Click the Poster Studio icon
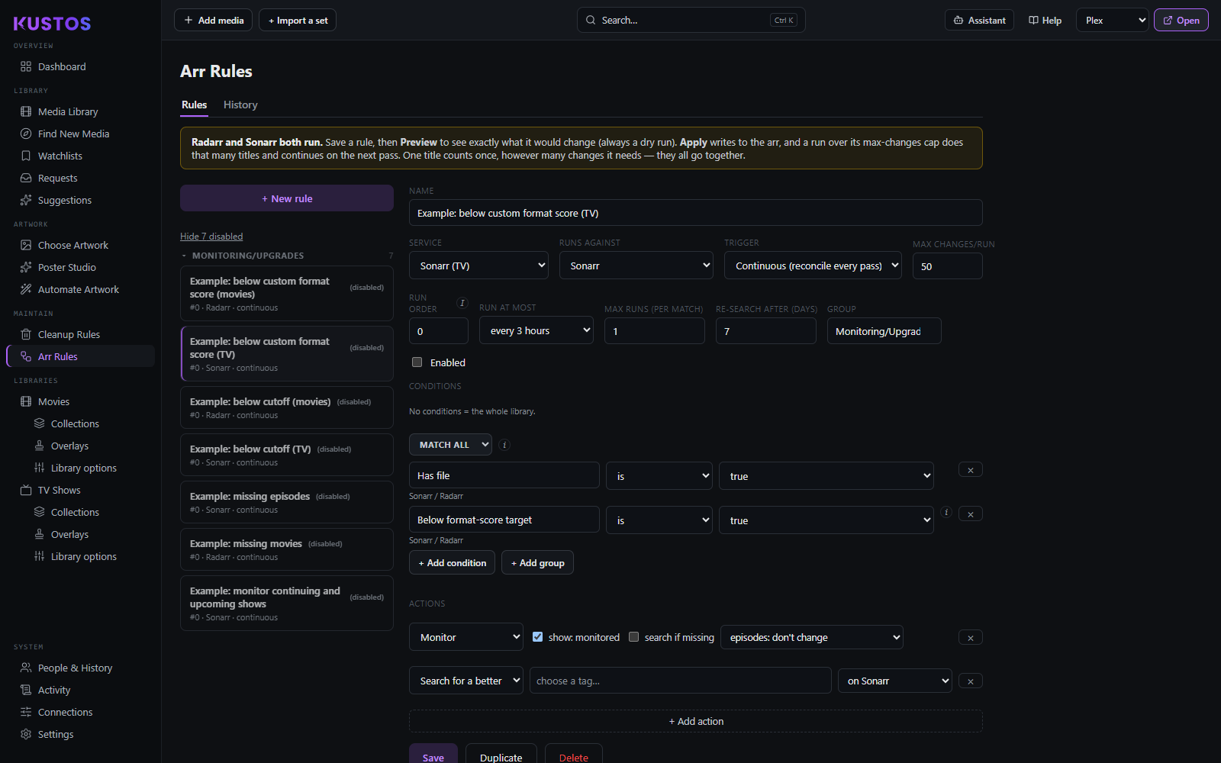The image size is (1221, 763). (26, 267)
